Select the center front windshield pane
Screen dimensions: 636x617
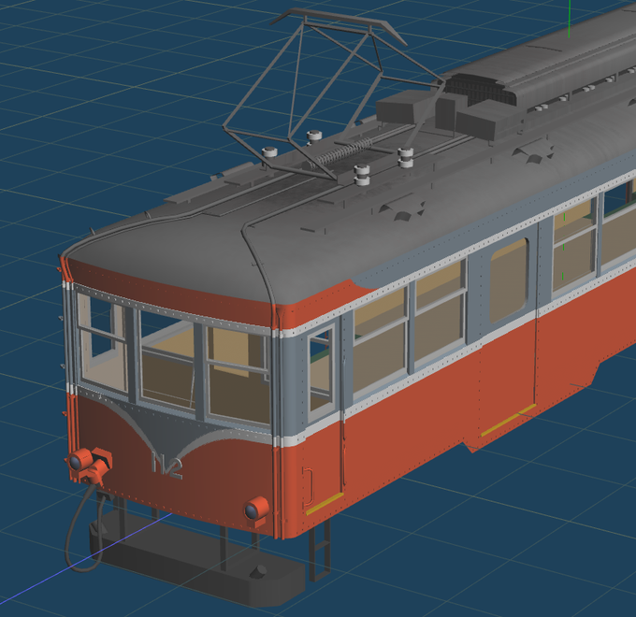click(x=167, y=360)
